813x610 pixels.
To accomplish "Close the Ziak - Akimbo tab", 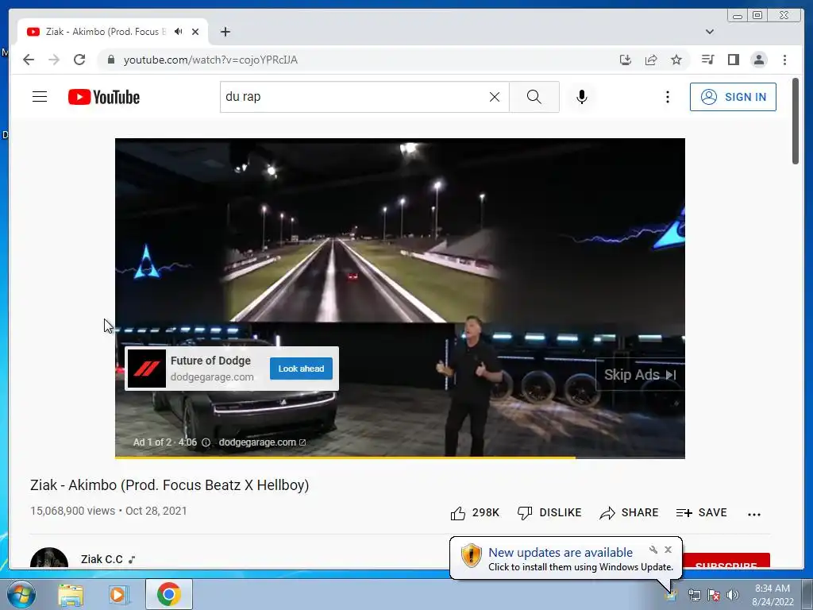I will pos(195,32).
